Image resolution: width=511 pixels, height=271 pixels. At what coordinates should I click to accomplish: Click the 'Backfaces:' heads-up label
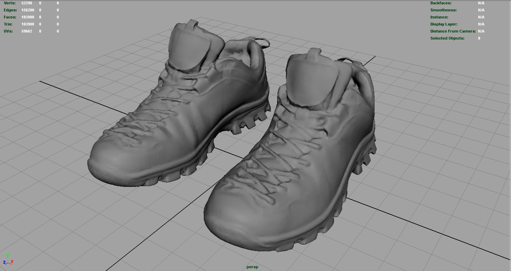point(441,3)
